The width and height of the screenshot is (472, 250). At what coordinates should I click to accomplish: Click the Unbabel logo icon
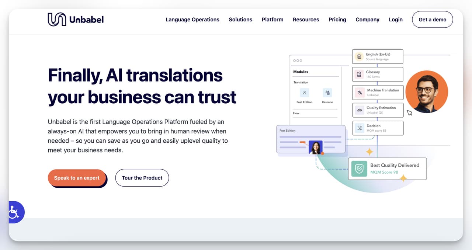(57, 20)
